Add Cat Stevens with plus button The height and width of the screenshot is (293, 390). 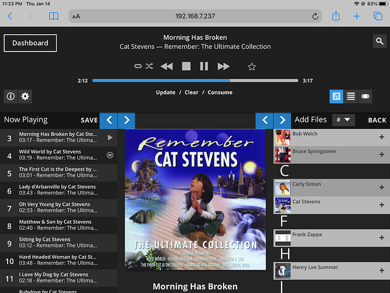382,205
